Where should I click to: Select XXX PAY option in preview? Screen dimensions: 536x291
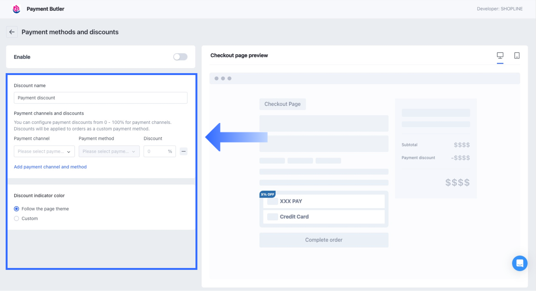(x=324, y=201)
